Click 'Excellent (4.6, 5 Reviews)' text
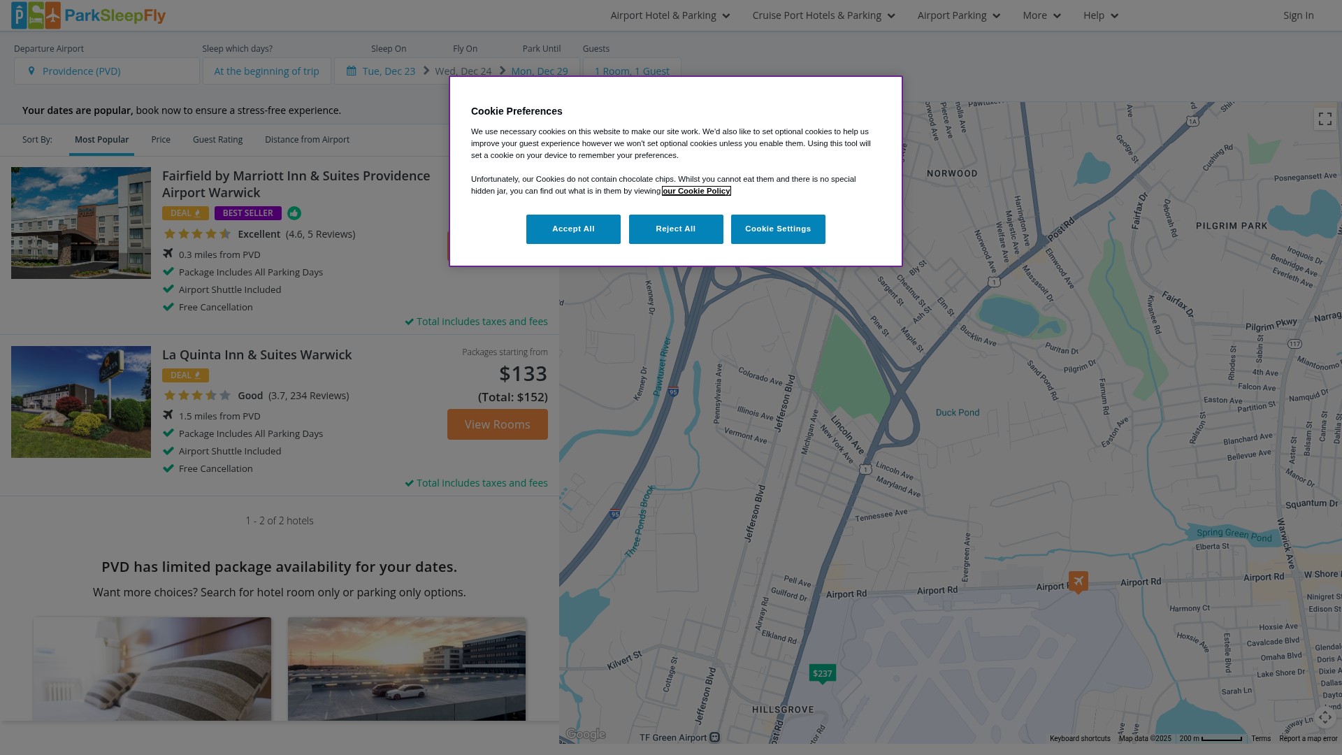 296,234
